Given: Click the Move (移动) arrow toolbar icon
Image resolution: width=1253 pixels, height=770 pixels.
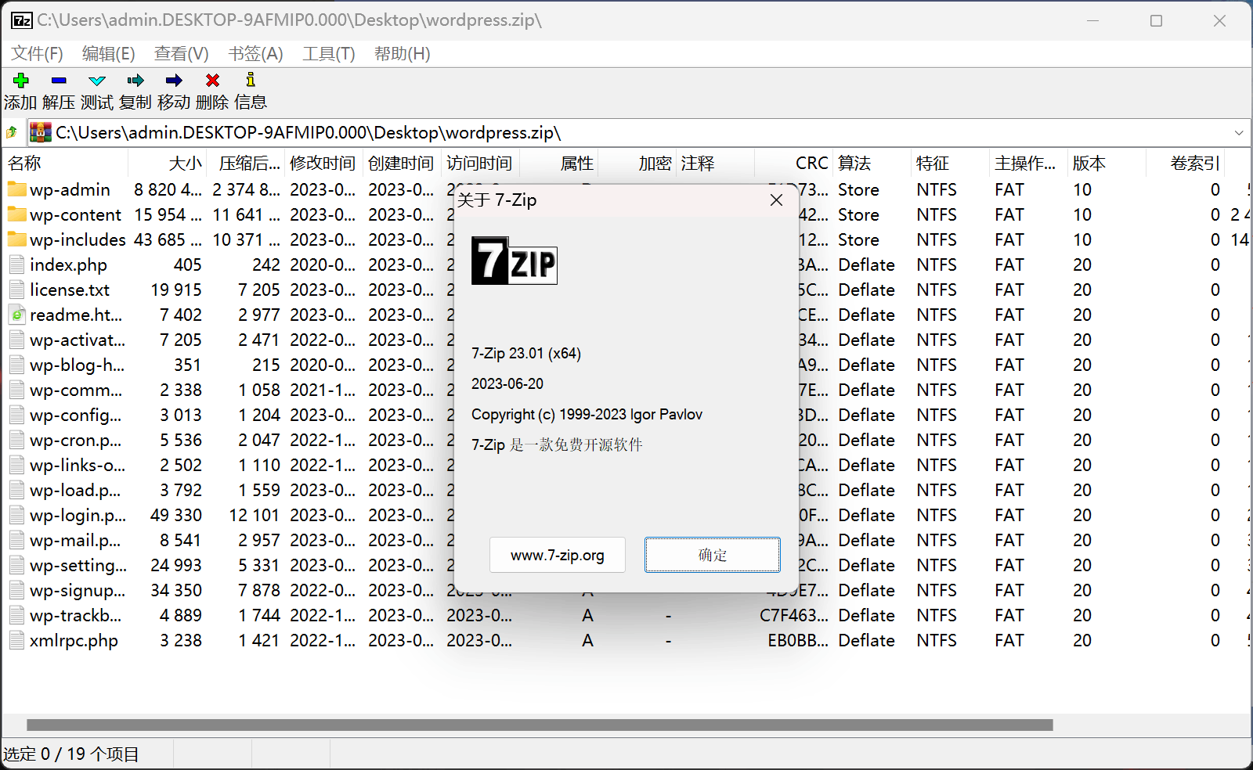Looking at the screenshot, I should [174, 80].
